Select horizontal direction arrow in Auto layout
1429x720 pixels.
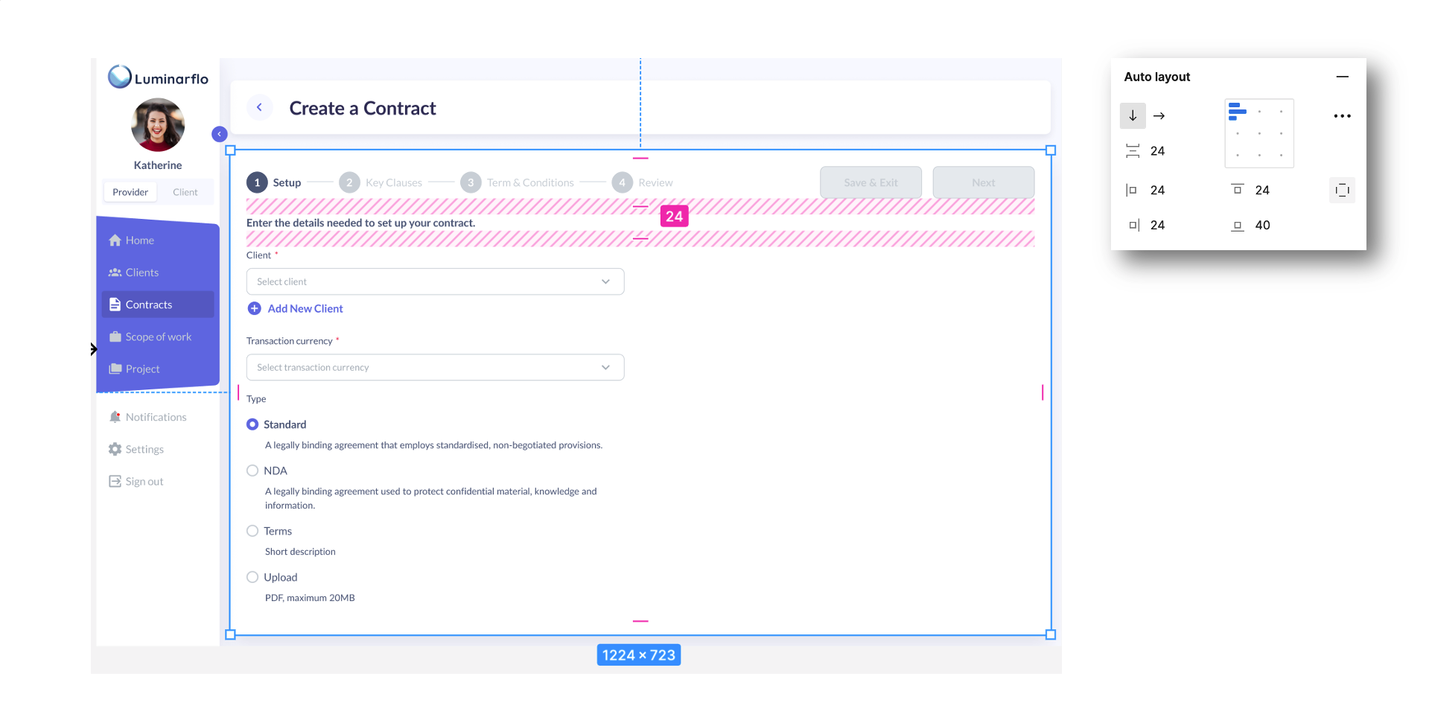pyautogui.click(x=1159, y=115)
